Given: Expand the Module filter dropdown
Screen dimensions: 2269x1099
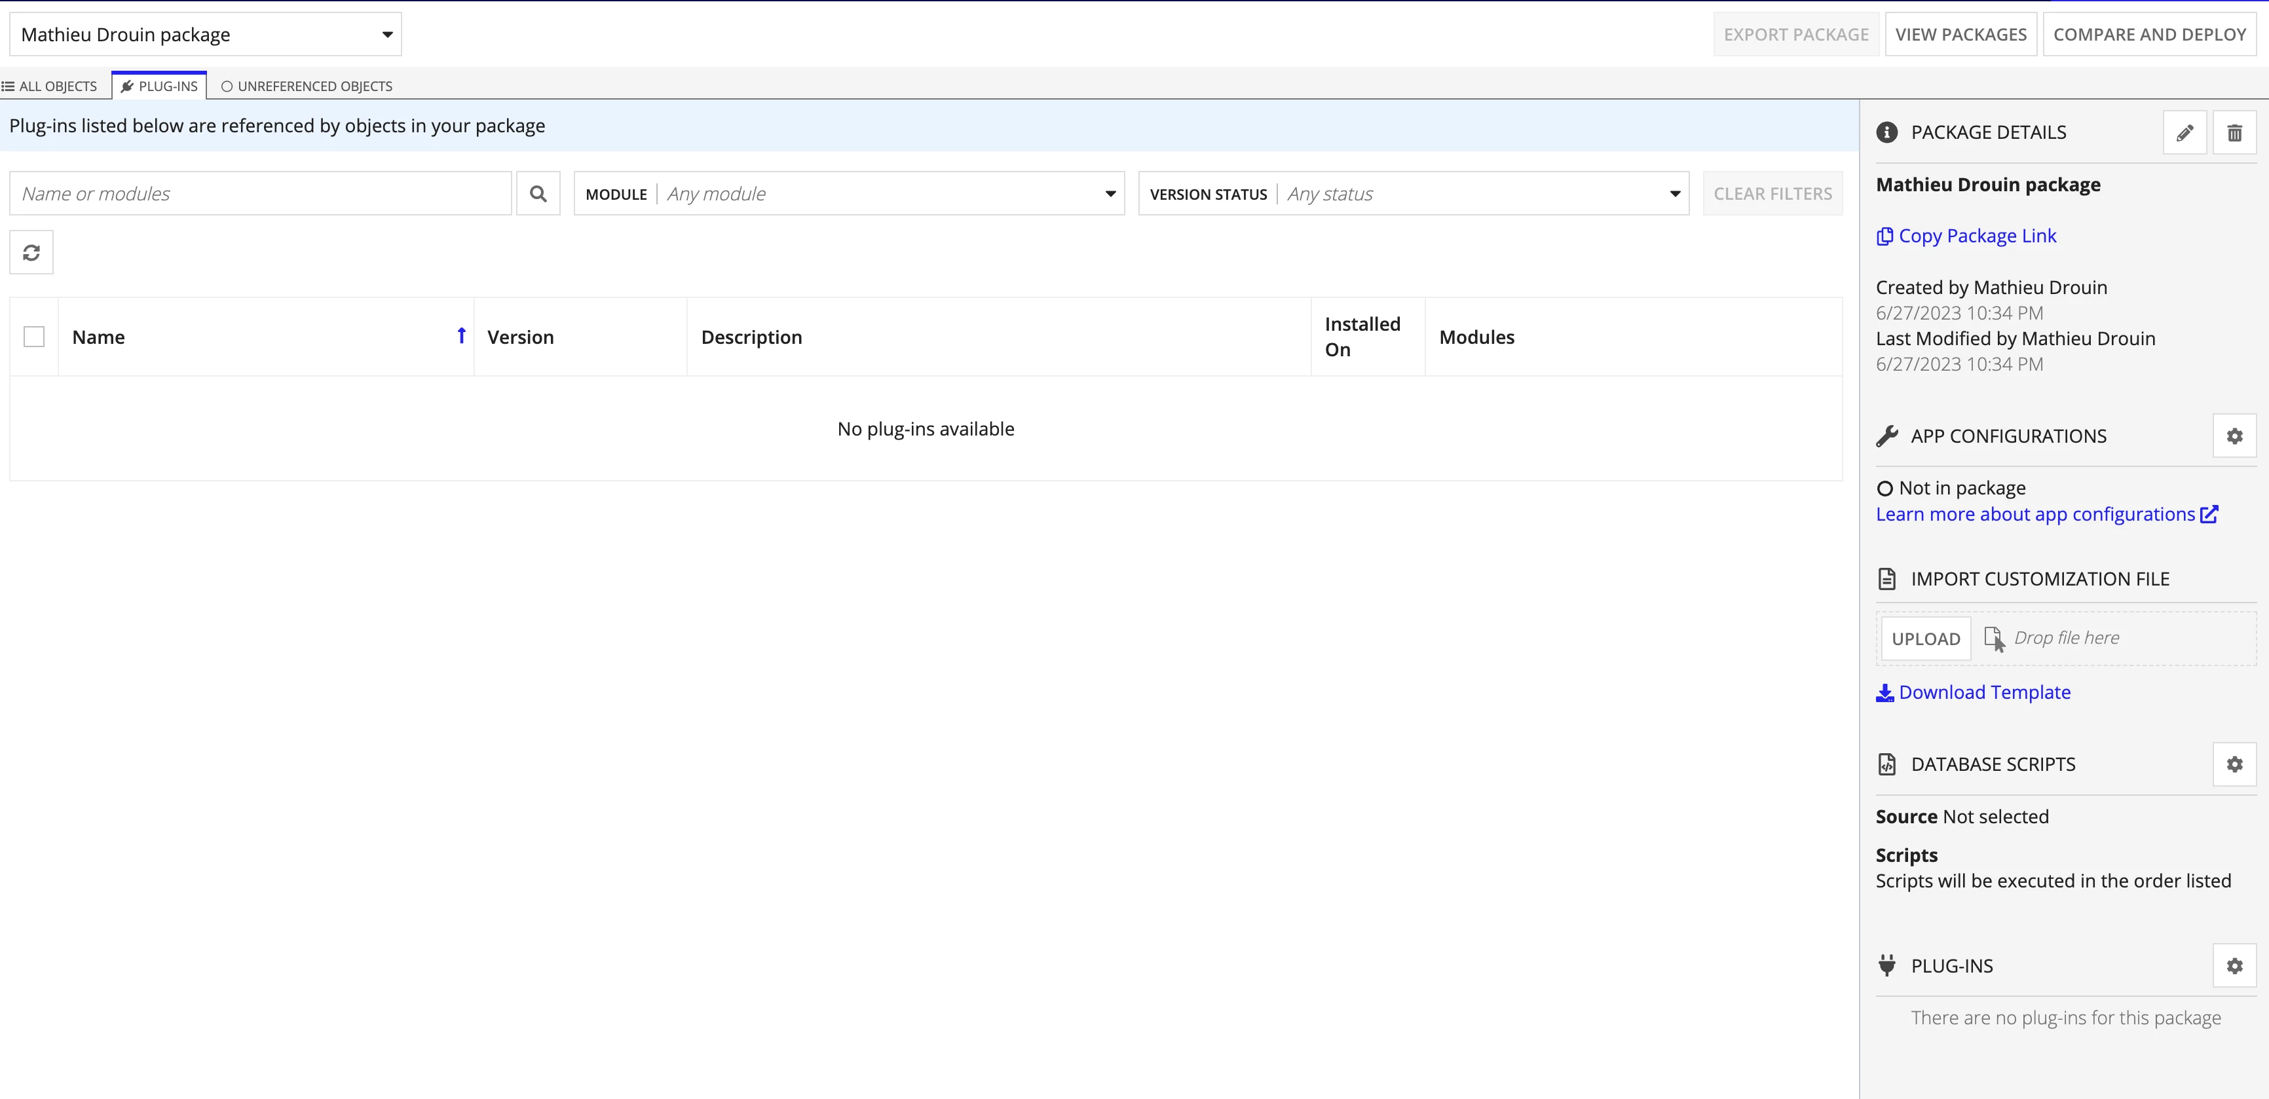Looking at the screenshot, I should [x=849, y=194].
